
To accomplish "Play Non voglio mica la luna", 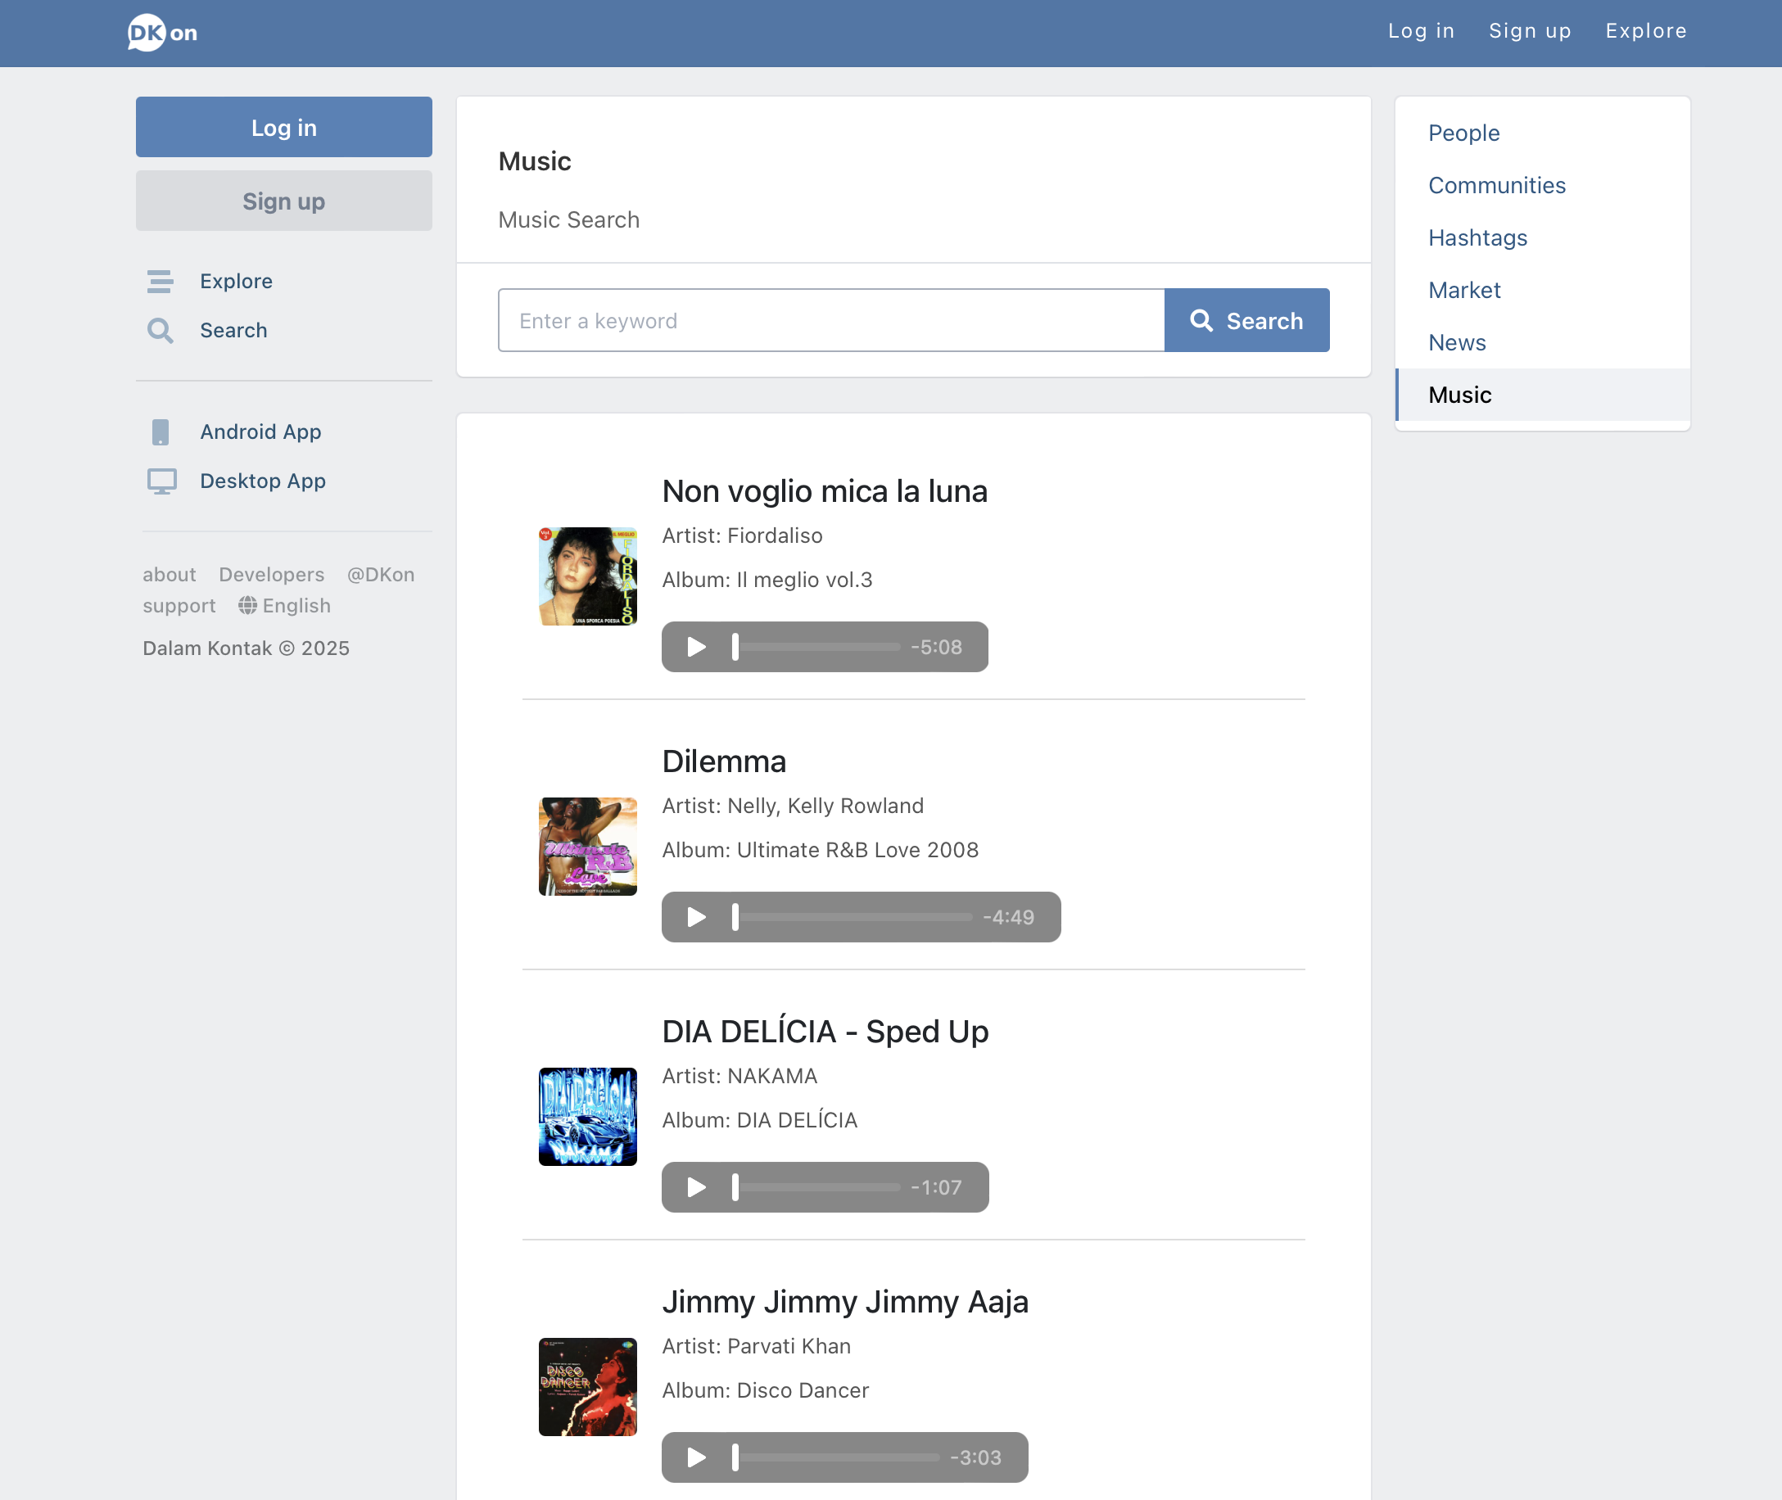I will coord(697,647).
